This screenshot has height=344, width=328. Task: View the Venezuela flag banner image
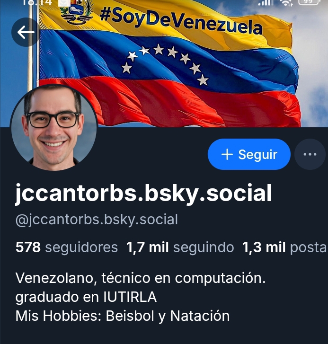click(167, 63)
